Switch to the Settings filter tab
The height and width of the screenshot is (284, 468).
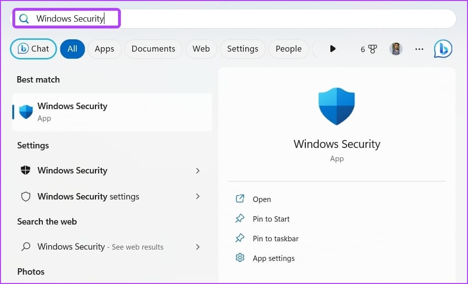click(243, 49)
